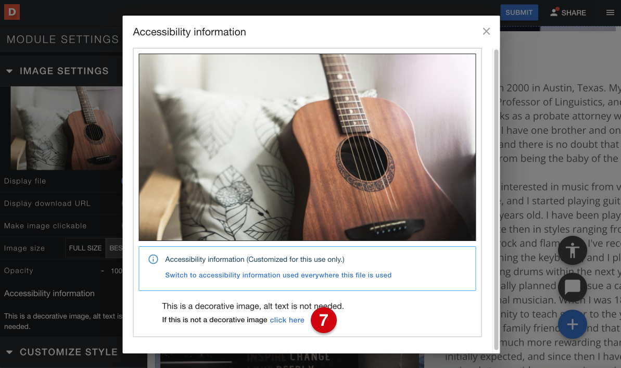Click the 'Make image clickable' setting label

point(45,226)
